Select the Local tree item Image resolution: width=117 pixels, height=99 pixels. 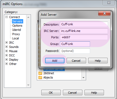15,38
